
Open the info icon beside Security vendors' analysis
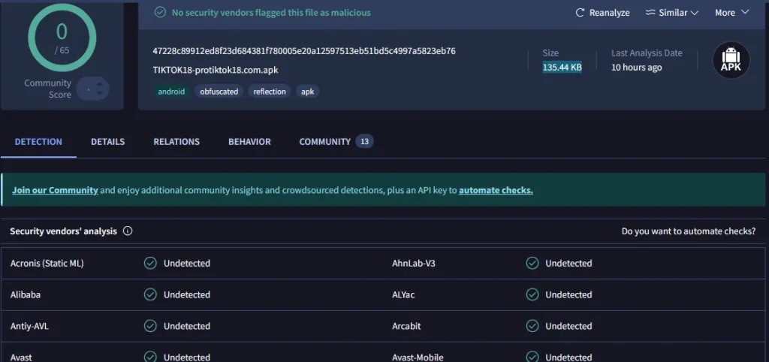click(x=128, y=231)
